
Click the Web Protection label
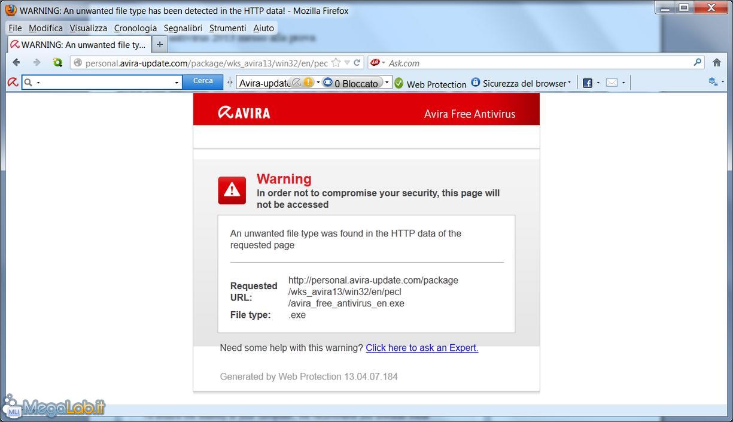(x=436, y=84)
